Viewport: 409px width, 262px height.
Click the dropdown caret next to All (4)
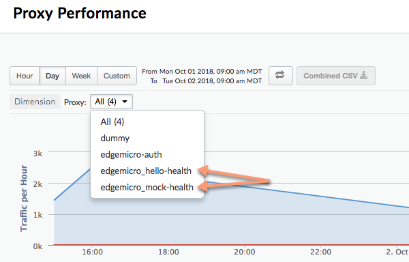coord(125,102)
